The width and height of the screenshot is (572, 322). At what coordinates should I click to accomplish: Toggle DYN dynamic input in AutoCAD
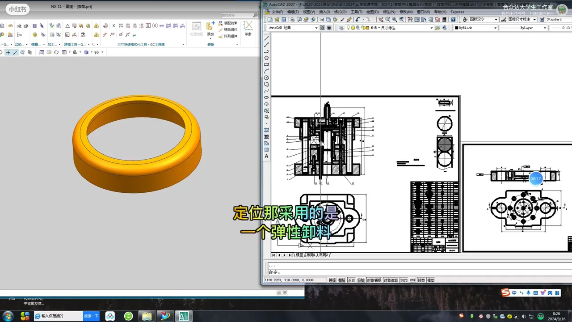(x=412, y=280)
